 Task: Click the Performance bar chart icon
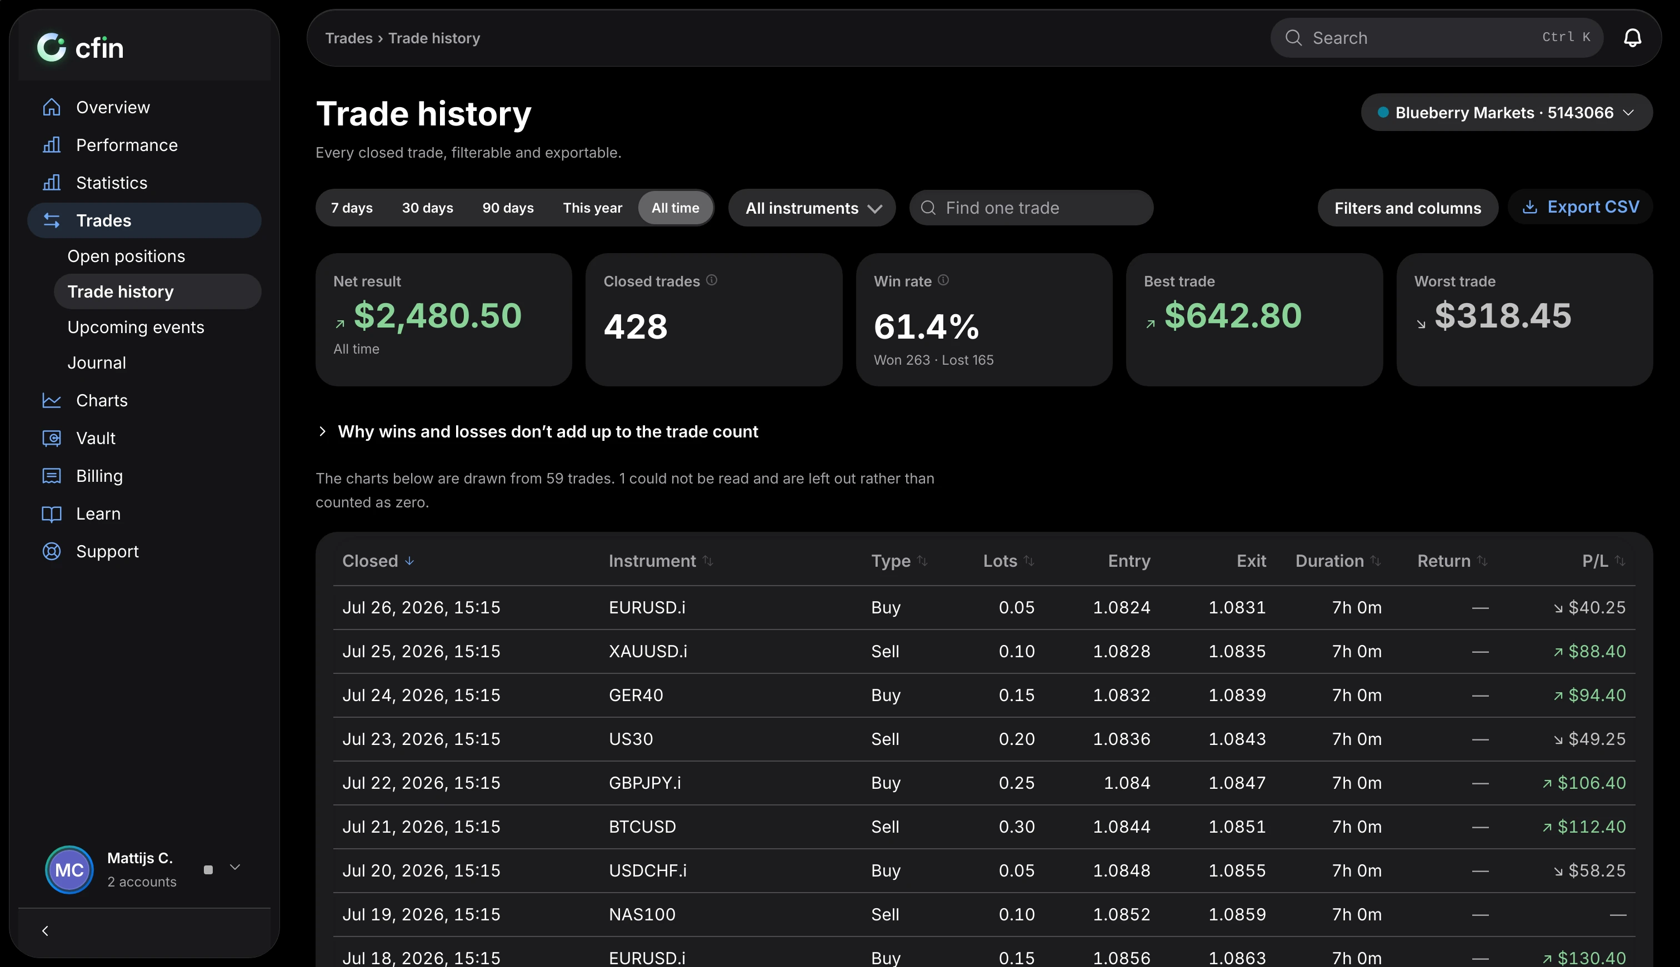pyautogui.click(x=51, y=145)
